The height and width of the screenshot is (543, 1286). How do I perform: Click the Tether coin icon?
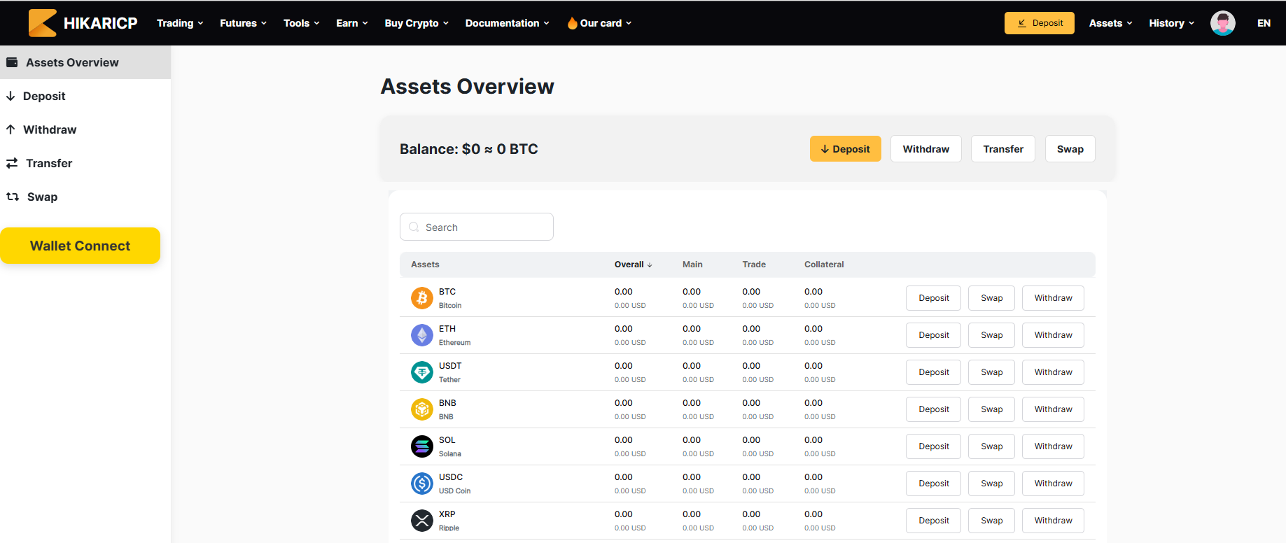[x=422, y=372]
